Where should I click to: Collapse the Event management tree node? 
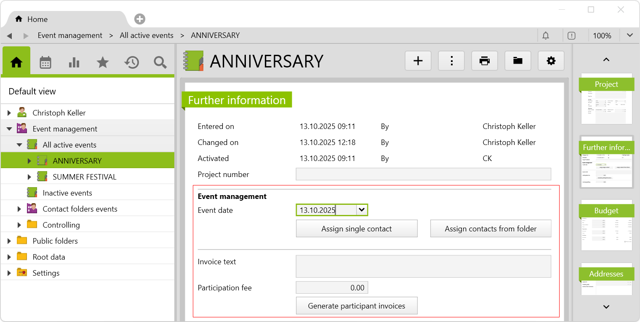9,129
